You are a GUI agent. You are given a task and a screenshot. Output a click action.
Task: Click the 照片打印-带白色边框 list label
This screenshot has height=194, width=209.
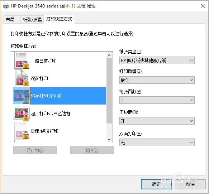(51, 113)
